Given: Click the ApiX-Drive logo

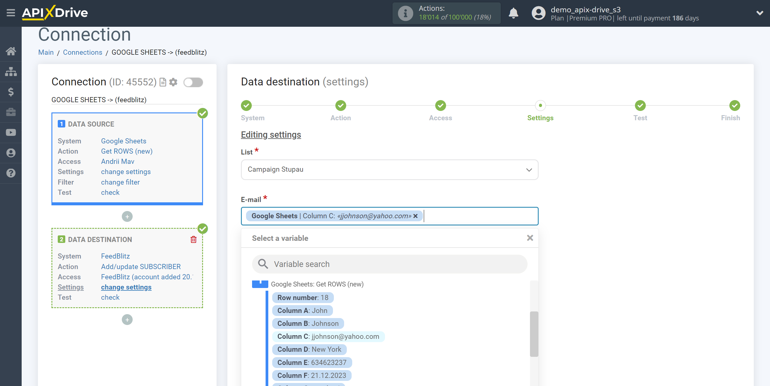Looking at the screenshot, I should [x=55, y=13].
